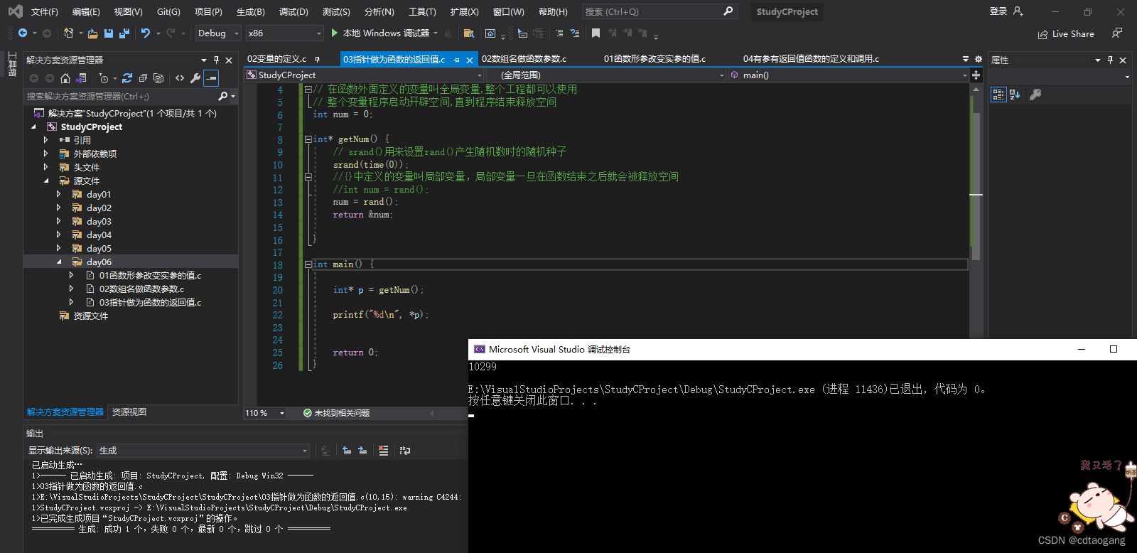Viewport: 1137px width, 553px height.
Task: Switch to 02数组名做函数参数.c tab
Action: [x=524, y=59]
